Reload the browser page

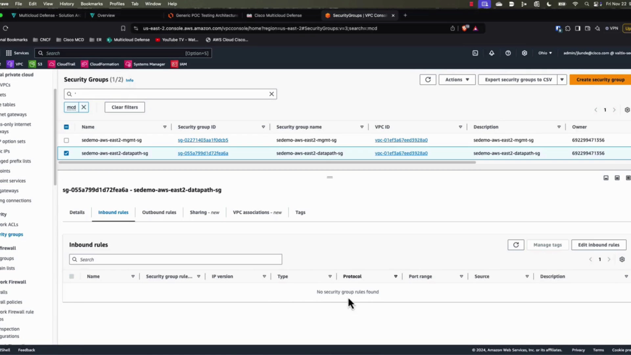6,28
